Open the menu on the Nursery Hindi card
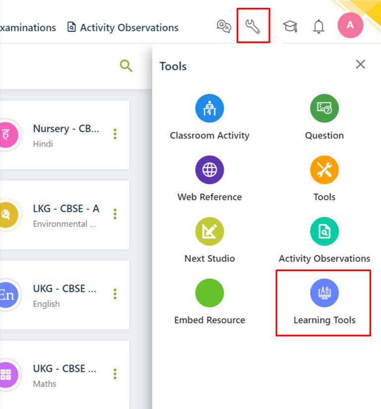This screenshot has width=381, height=409. (115, 134)
